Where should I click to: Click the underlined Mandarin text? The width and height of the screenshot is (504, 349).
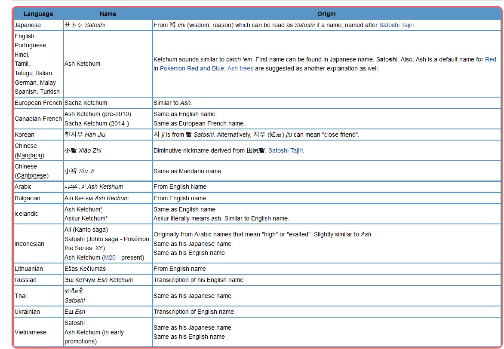[30, 156]
